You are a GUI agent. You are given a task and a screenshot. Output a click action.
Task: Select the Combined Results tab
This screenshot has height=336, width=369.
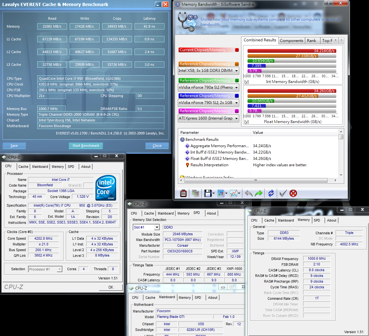point(260,40)
